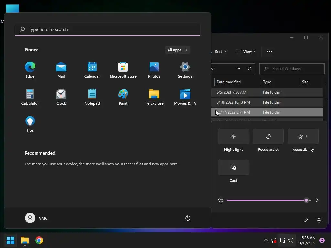331x248 pixels.
Task: Open File Explorer from pinned apps
Action: click(x=154, y=97)
